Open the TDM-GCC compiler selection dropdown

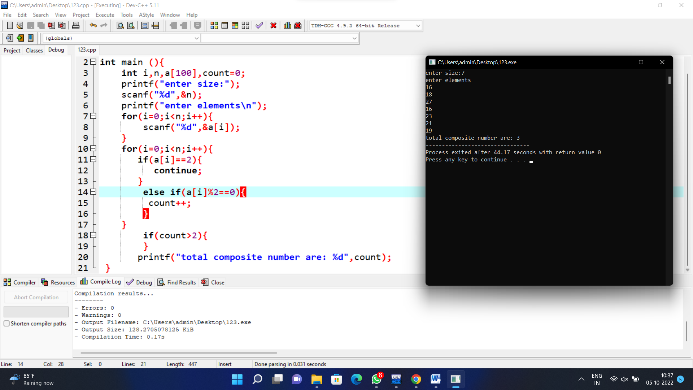pyautogui.click(x=418, y=25)
